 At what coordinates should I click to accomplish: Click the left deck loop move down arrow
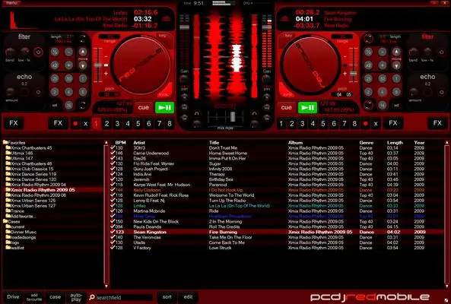tap(83, 65)
